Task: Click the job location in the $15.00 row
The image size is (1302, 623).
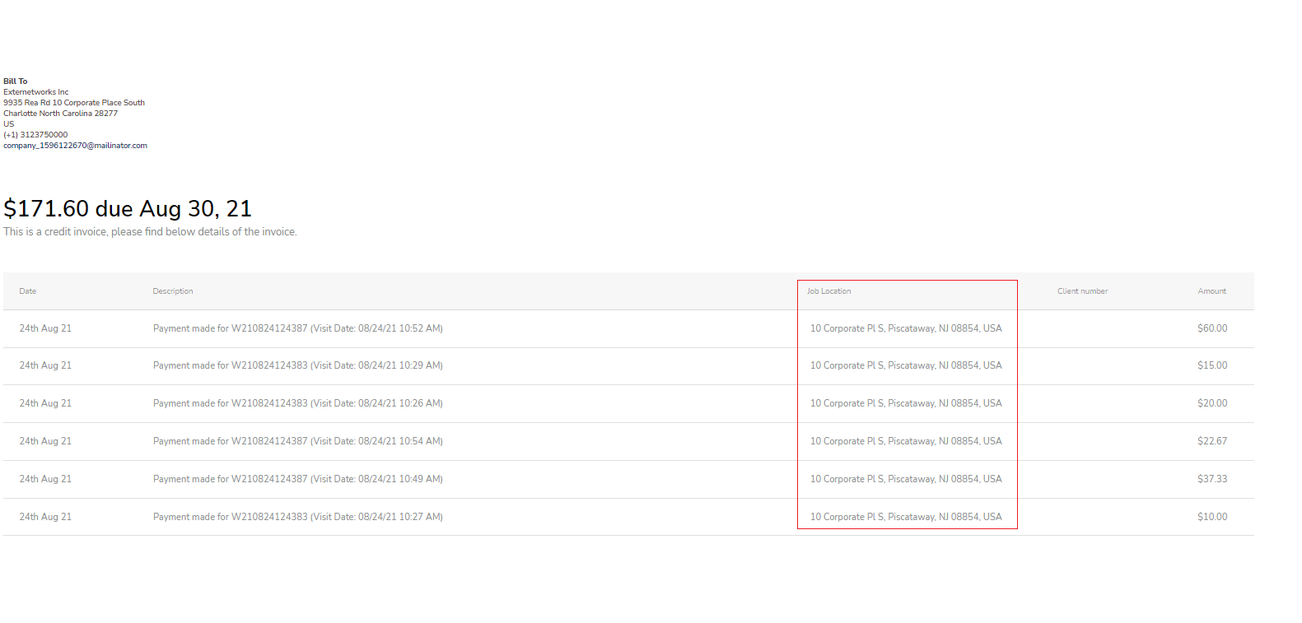Action: tap(906, 365)
